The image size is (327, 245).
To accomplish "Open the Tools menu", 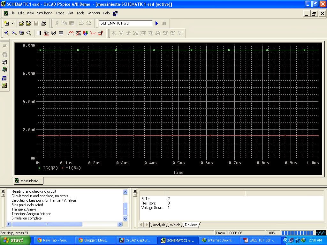I will [x=80, y=13].
